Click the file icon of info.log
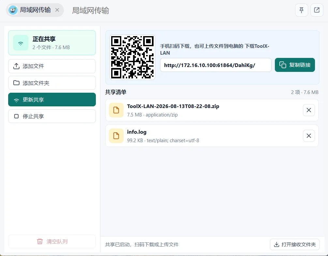 tap(116, 136)
